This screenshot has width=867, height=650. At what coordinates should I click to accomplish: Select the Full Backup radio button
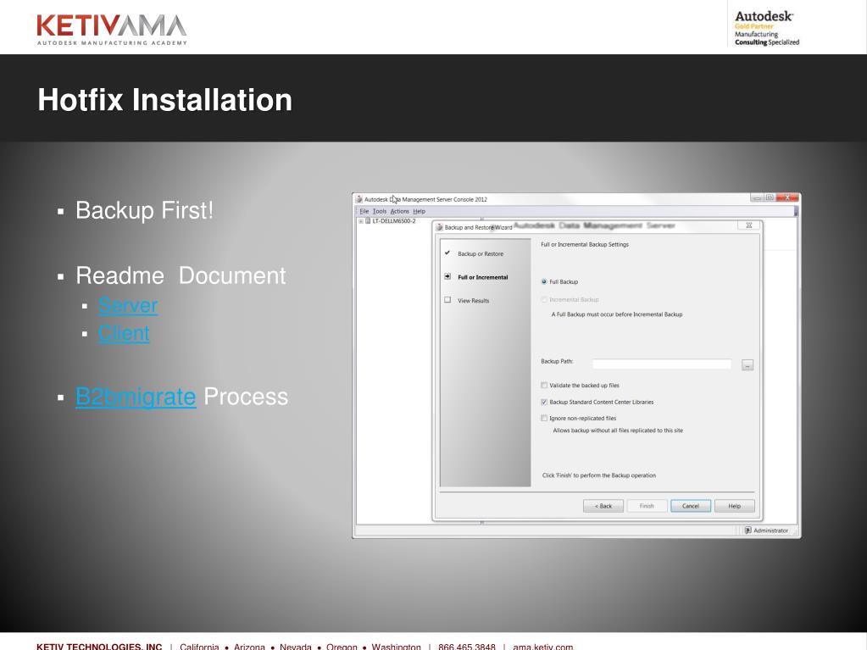[x=544, y=282]
